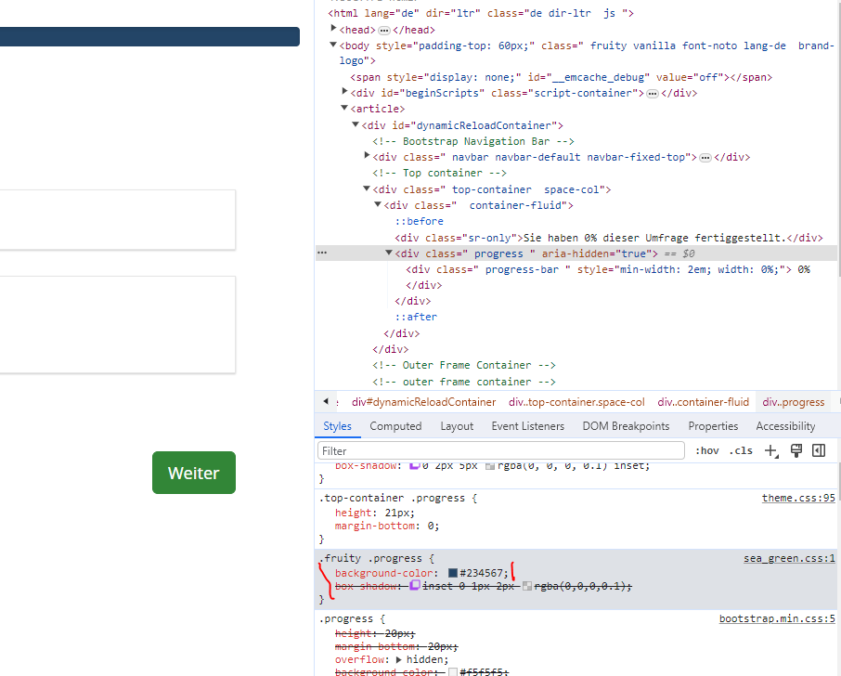Toggle the .cls class editor
841x676 pixels.
(742, 450)
